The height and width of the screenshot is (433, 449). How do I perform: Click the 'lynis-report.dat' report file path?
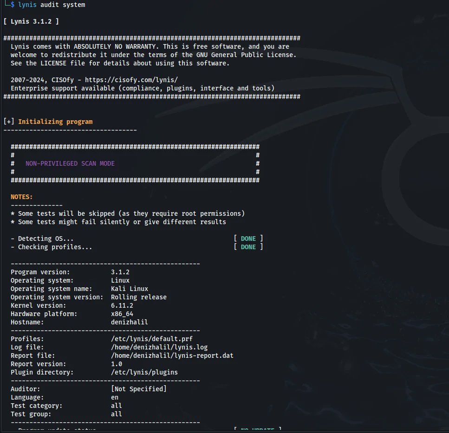click(172, 355)
